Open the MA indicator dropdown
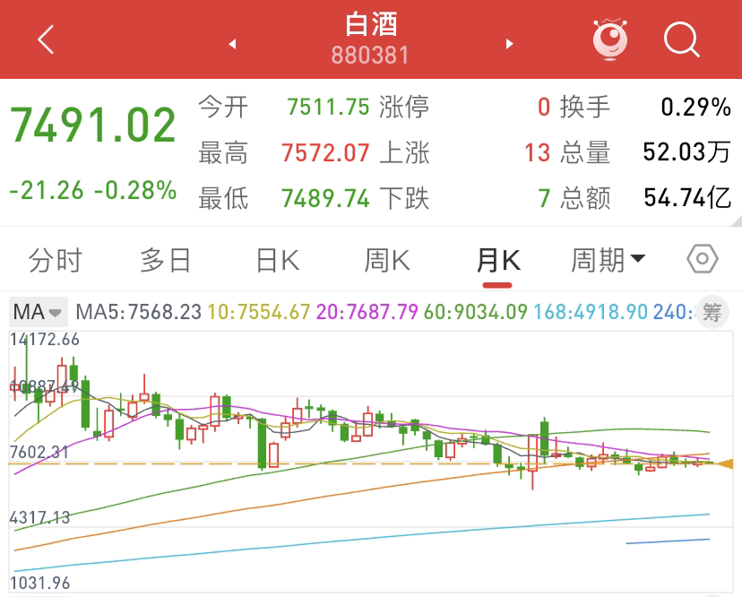The width and height of the screenshot is (742, 597). coord(38,312)
